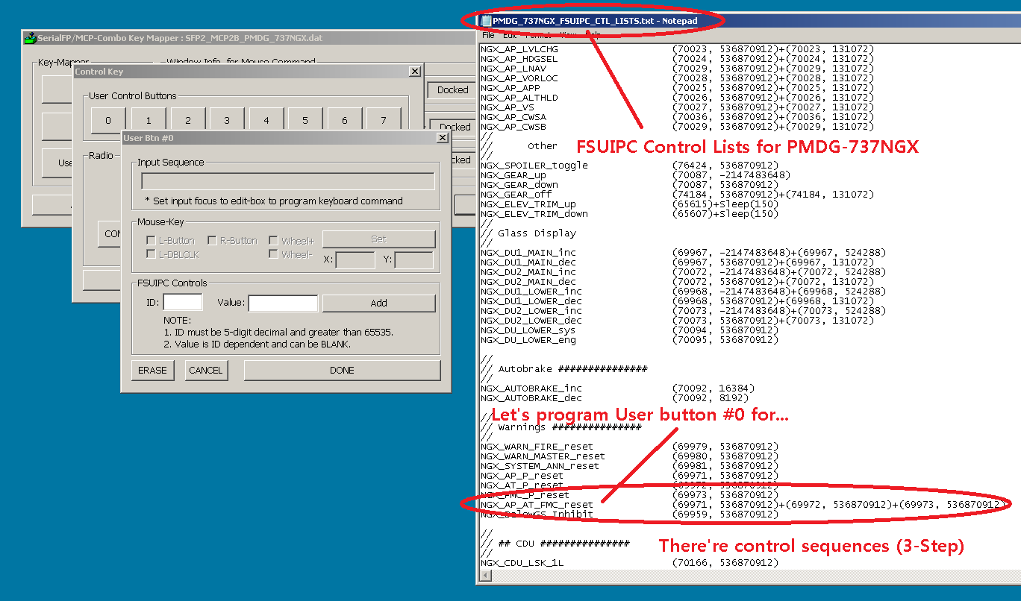Click the topmost Docked button

(452, 90)
